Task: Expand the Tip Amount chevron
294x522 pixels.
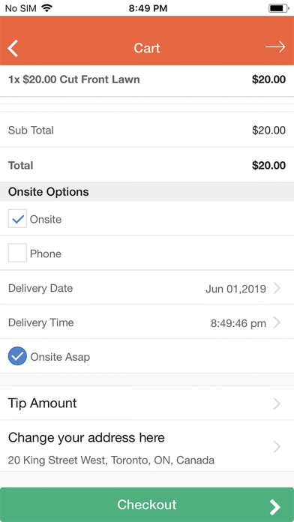Action: [x=277, y=403]
